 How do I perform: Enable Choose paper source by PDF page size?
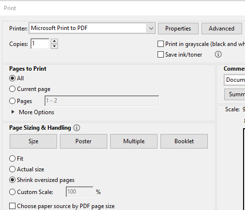click(13, 206)
